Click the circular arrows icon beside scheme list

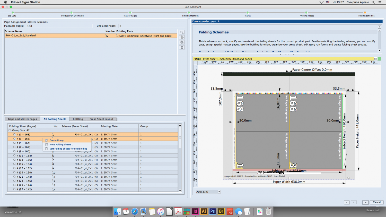click(182, 37)
